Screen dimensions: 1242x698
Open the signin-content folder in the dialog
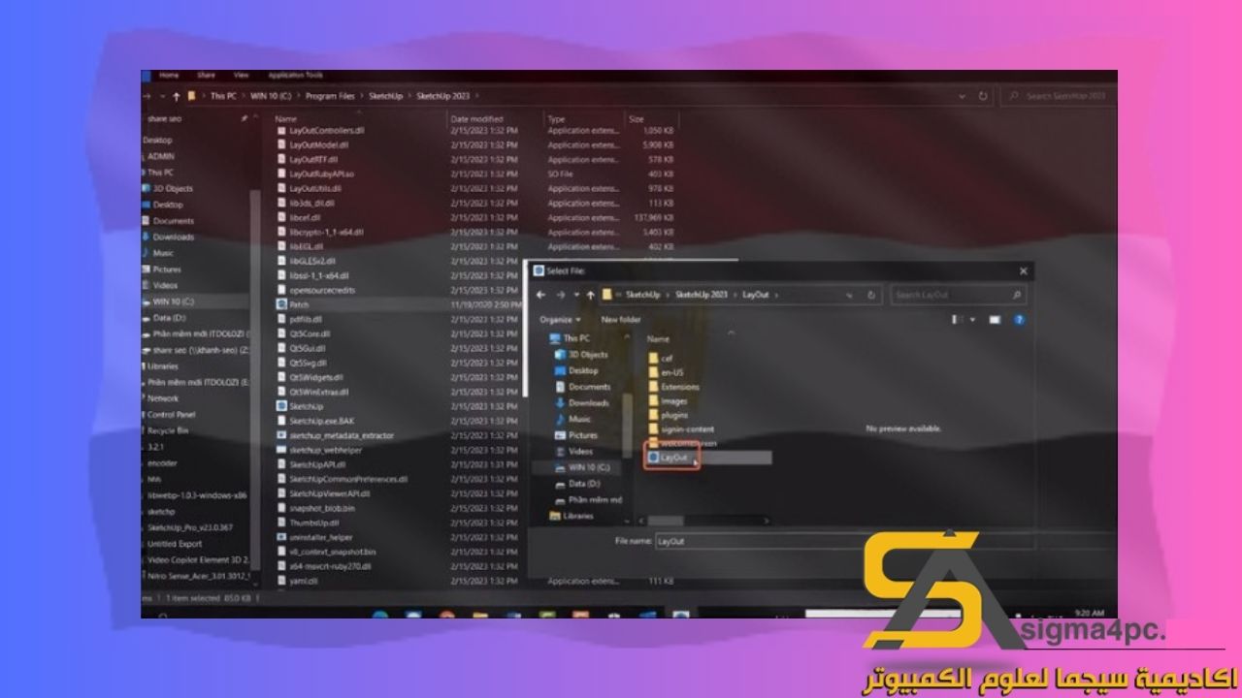coord(681,428)
